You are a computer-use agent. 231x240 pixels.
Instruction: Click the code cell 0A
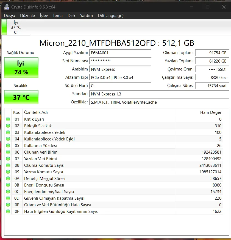click(x=17, y=179)
